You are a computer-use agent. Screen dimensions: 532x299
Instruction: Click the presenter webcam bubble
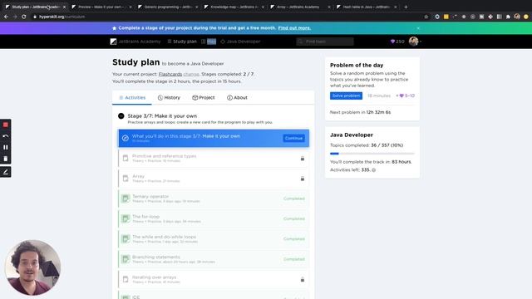point(33,267)
